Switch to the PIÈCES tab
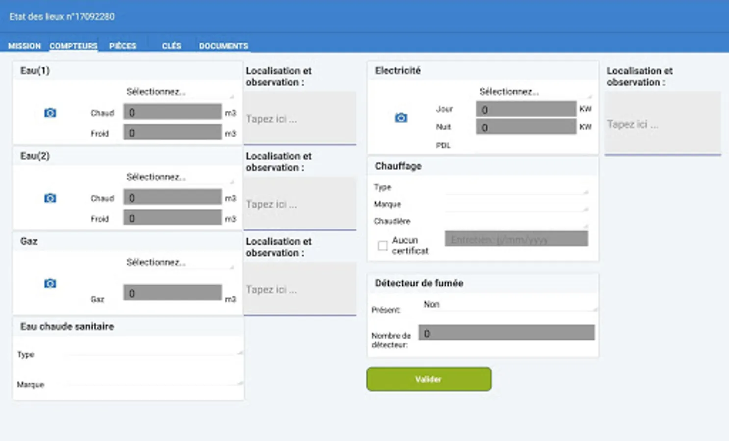The width and height of the screenshot is (729, 441). pos(122,46)
